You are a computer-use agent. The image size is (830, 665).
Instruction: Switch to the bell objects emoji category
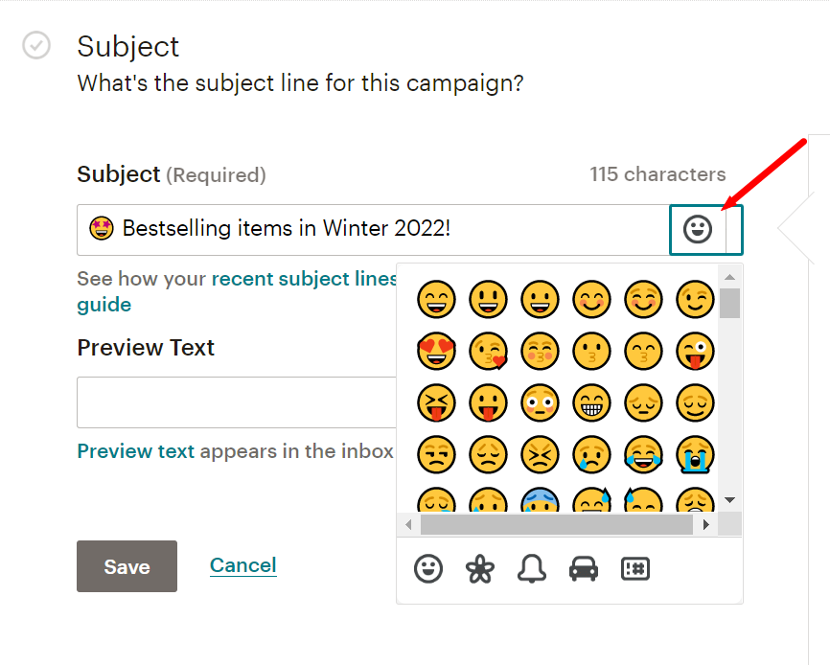click(x=531, y=569)
